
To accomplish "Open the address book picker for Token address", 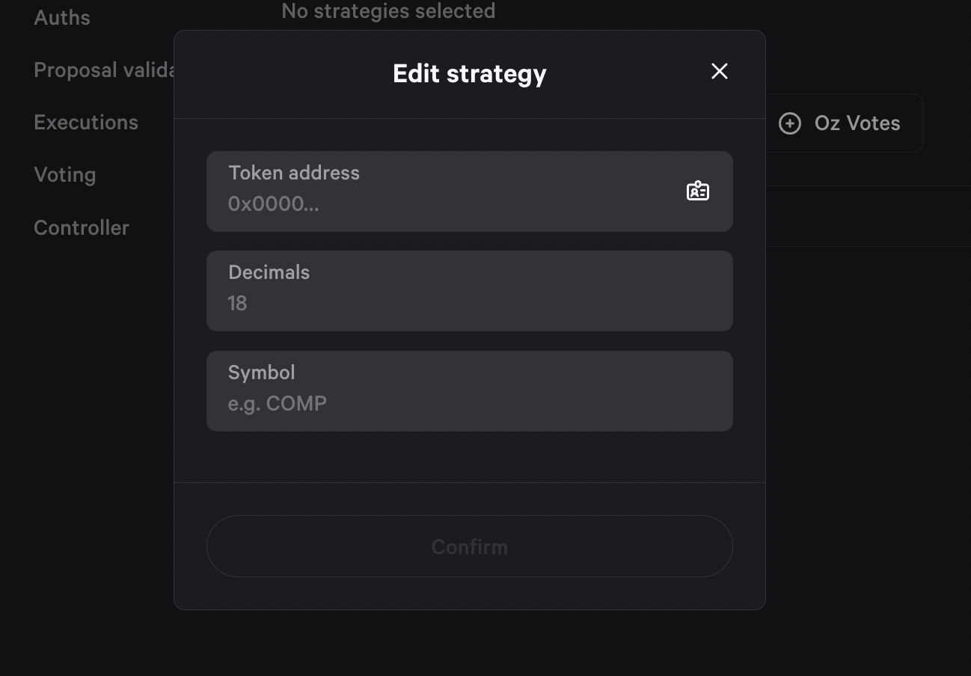I will click(697, 191).
